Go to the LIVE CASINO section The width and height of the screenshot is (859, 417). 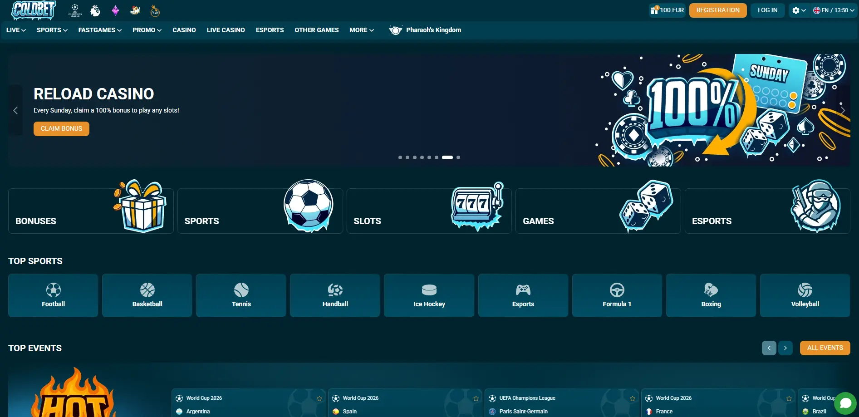(x=226, y=30)
